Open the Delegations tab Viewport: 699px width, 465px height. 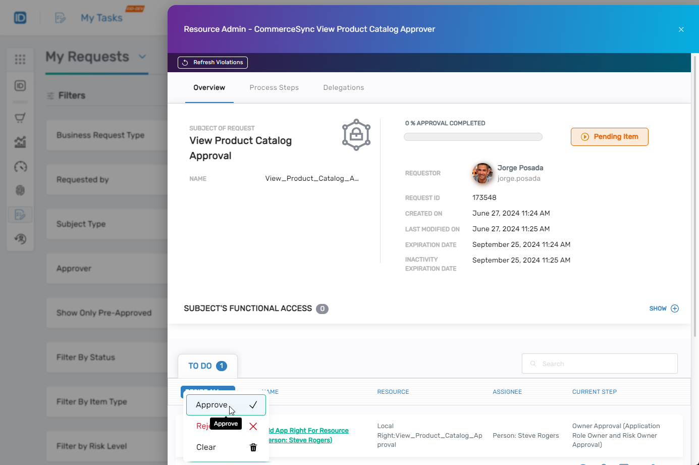(x=344, y=87)
